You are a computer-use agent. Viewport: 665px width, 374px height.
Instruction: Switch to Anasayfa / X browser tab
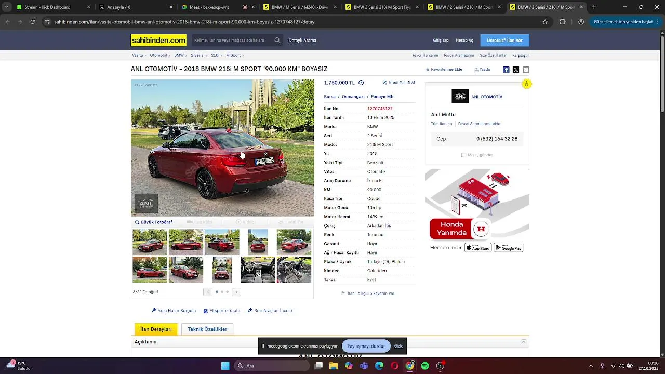135,7
